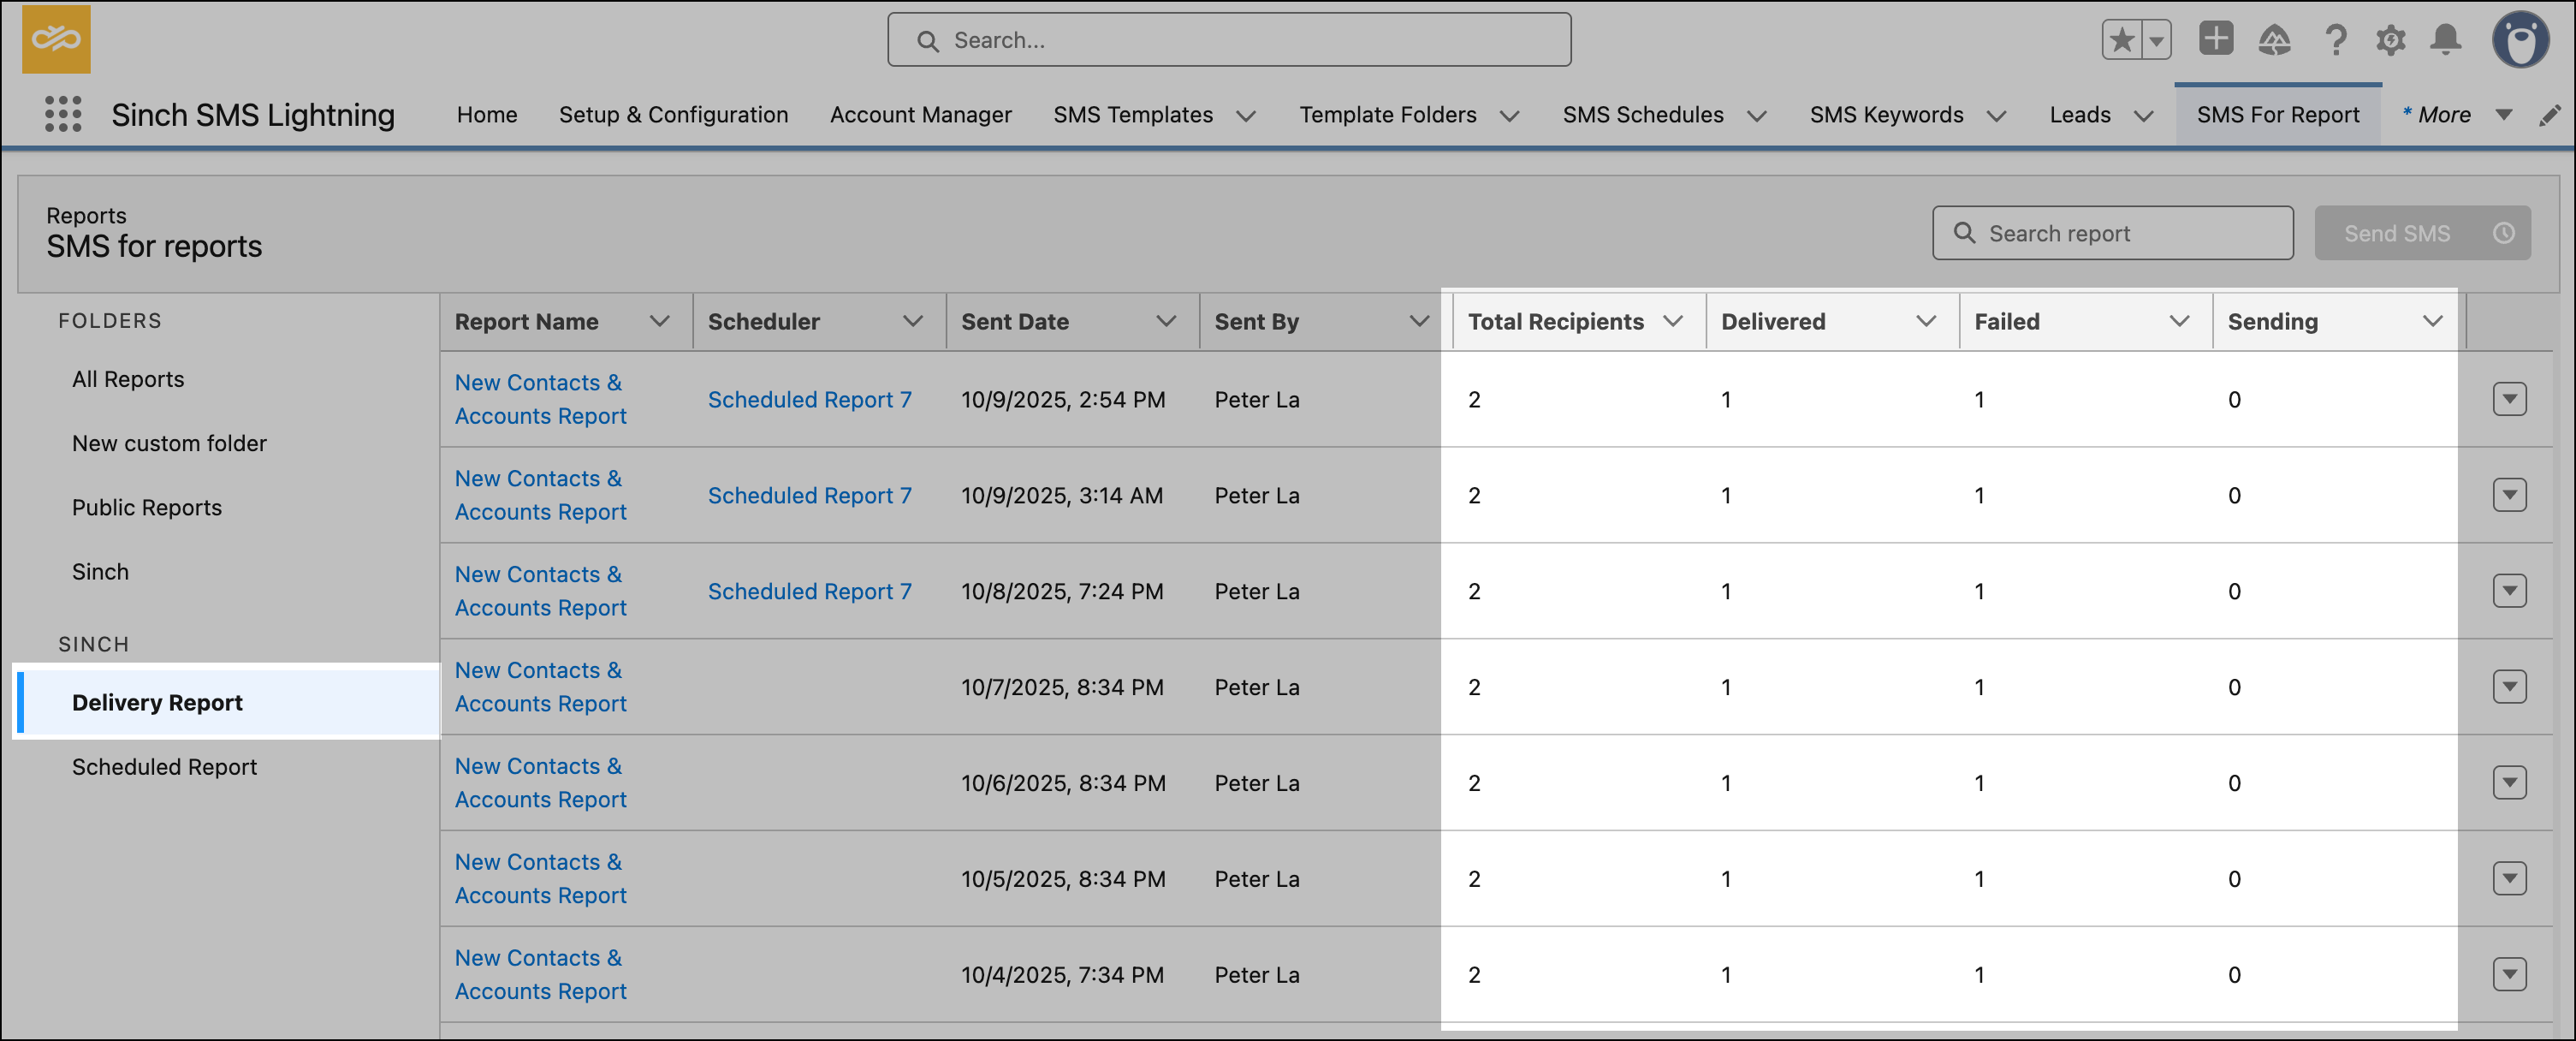Open the report link sent 10/6/2025 8:34 PM
This screenshot has width=2576, height=1041.
tap(540, 783)
